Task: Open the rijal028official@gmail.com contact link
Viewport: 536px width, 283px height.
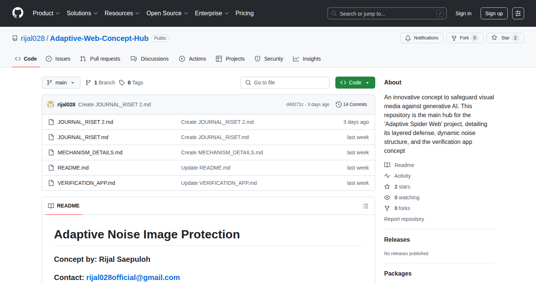Action: click(133, 277)
